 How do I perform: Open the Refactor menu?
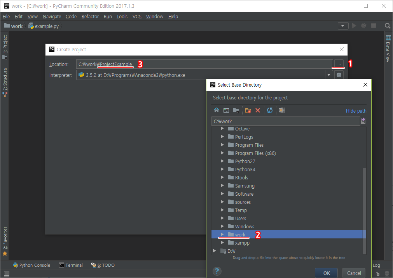click(90, 17)
